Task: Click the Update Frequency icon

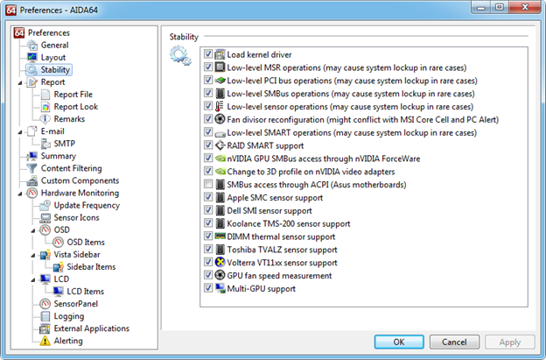Action: coord(46,205)
